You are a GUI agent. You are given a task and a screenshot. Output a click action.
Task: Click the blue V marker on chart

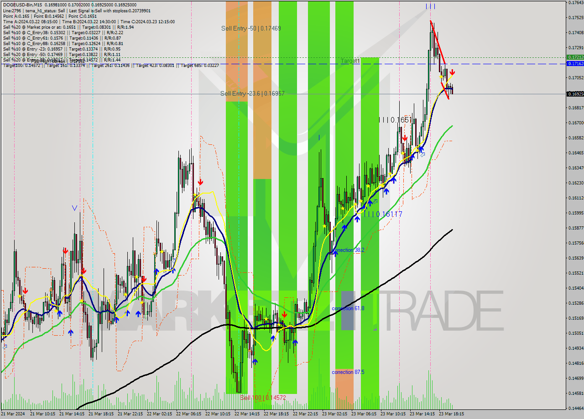tap(74, 208)
